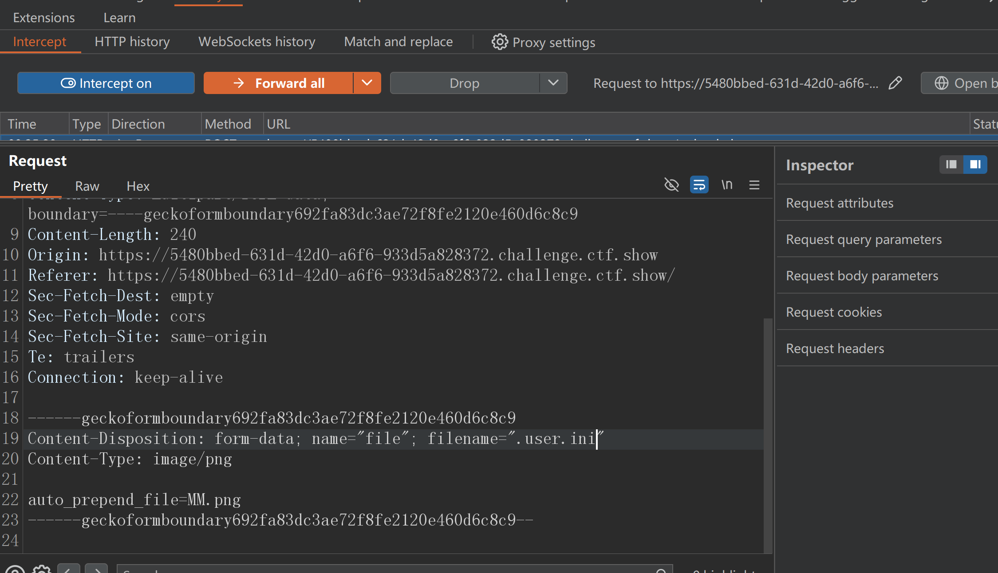Expand Request body parameters section
Screen dimensions: 998x573
(887, 276)
